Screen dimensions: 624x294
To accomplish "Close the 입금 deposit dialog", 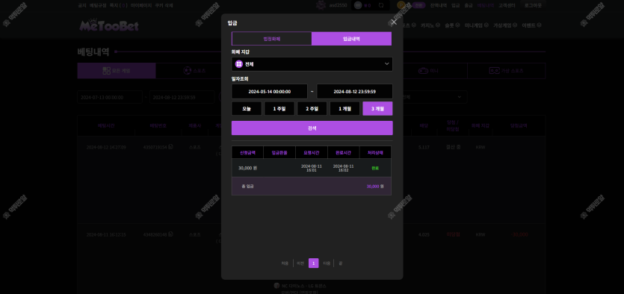I will click(394, 22).
